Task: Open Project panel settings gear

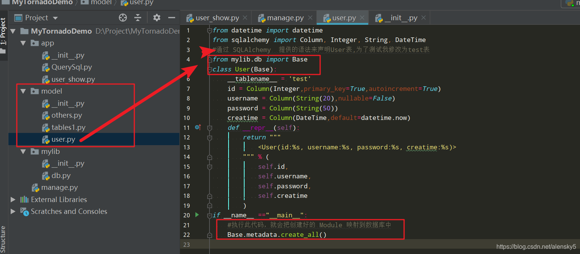Action: pyautogui.click(x=157, y=18)
